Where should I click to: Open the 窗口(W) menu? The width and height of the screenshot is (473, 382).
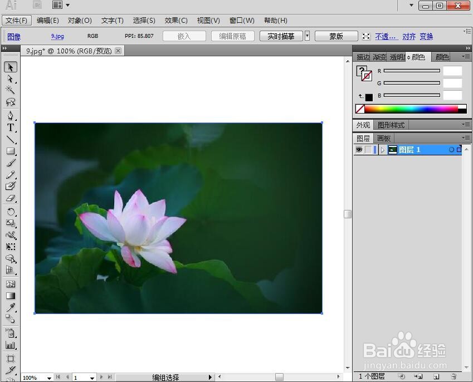pyautogui.click(x=242, y=21)
